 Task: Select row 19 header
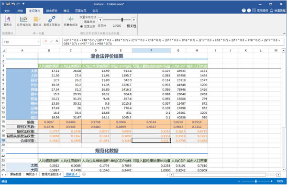click(3, 141)
